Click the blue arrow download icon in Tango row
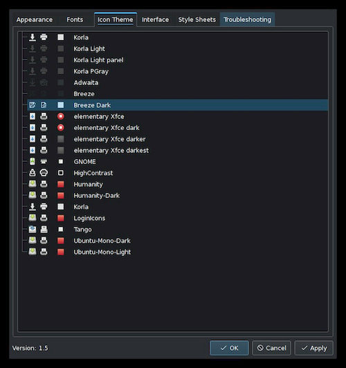346x368 pixels. (x=33, y=229)
